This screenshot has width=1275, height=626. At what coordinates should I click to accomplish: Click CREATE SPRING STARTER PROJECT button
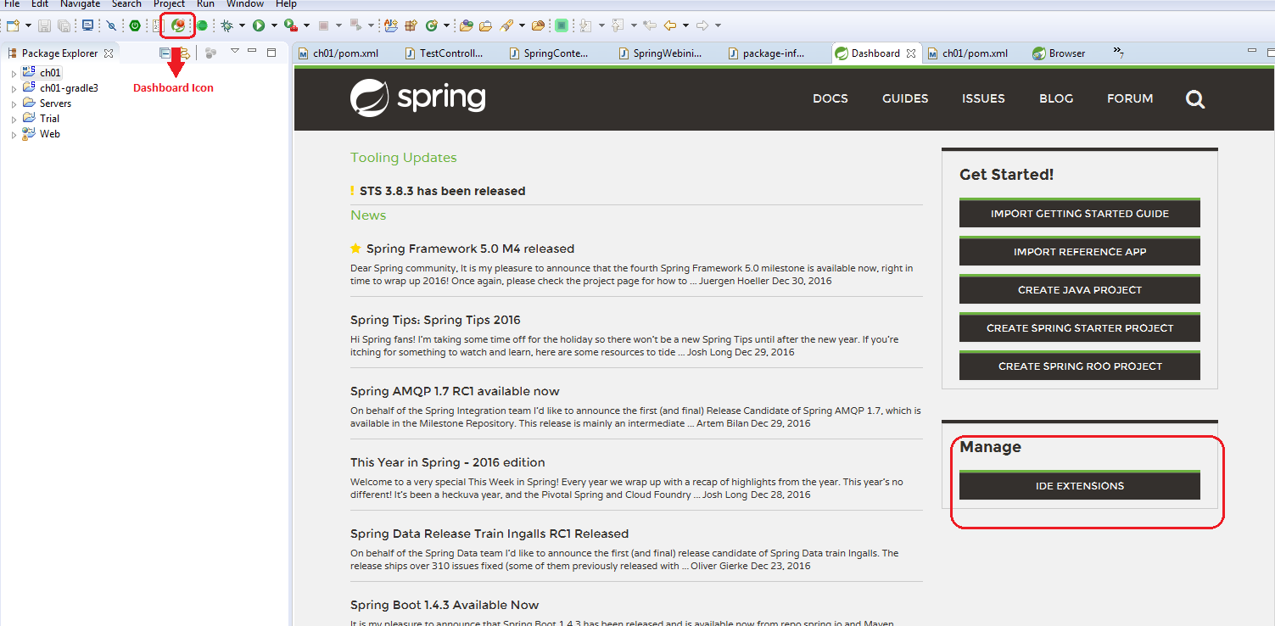tap(1080, 327)
